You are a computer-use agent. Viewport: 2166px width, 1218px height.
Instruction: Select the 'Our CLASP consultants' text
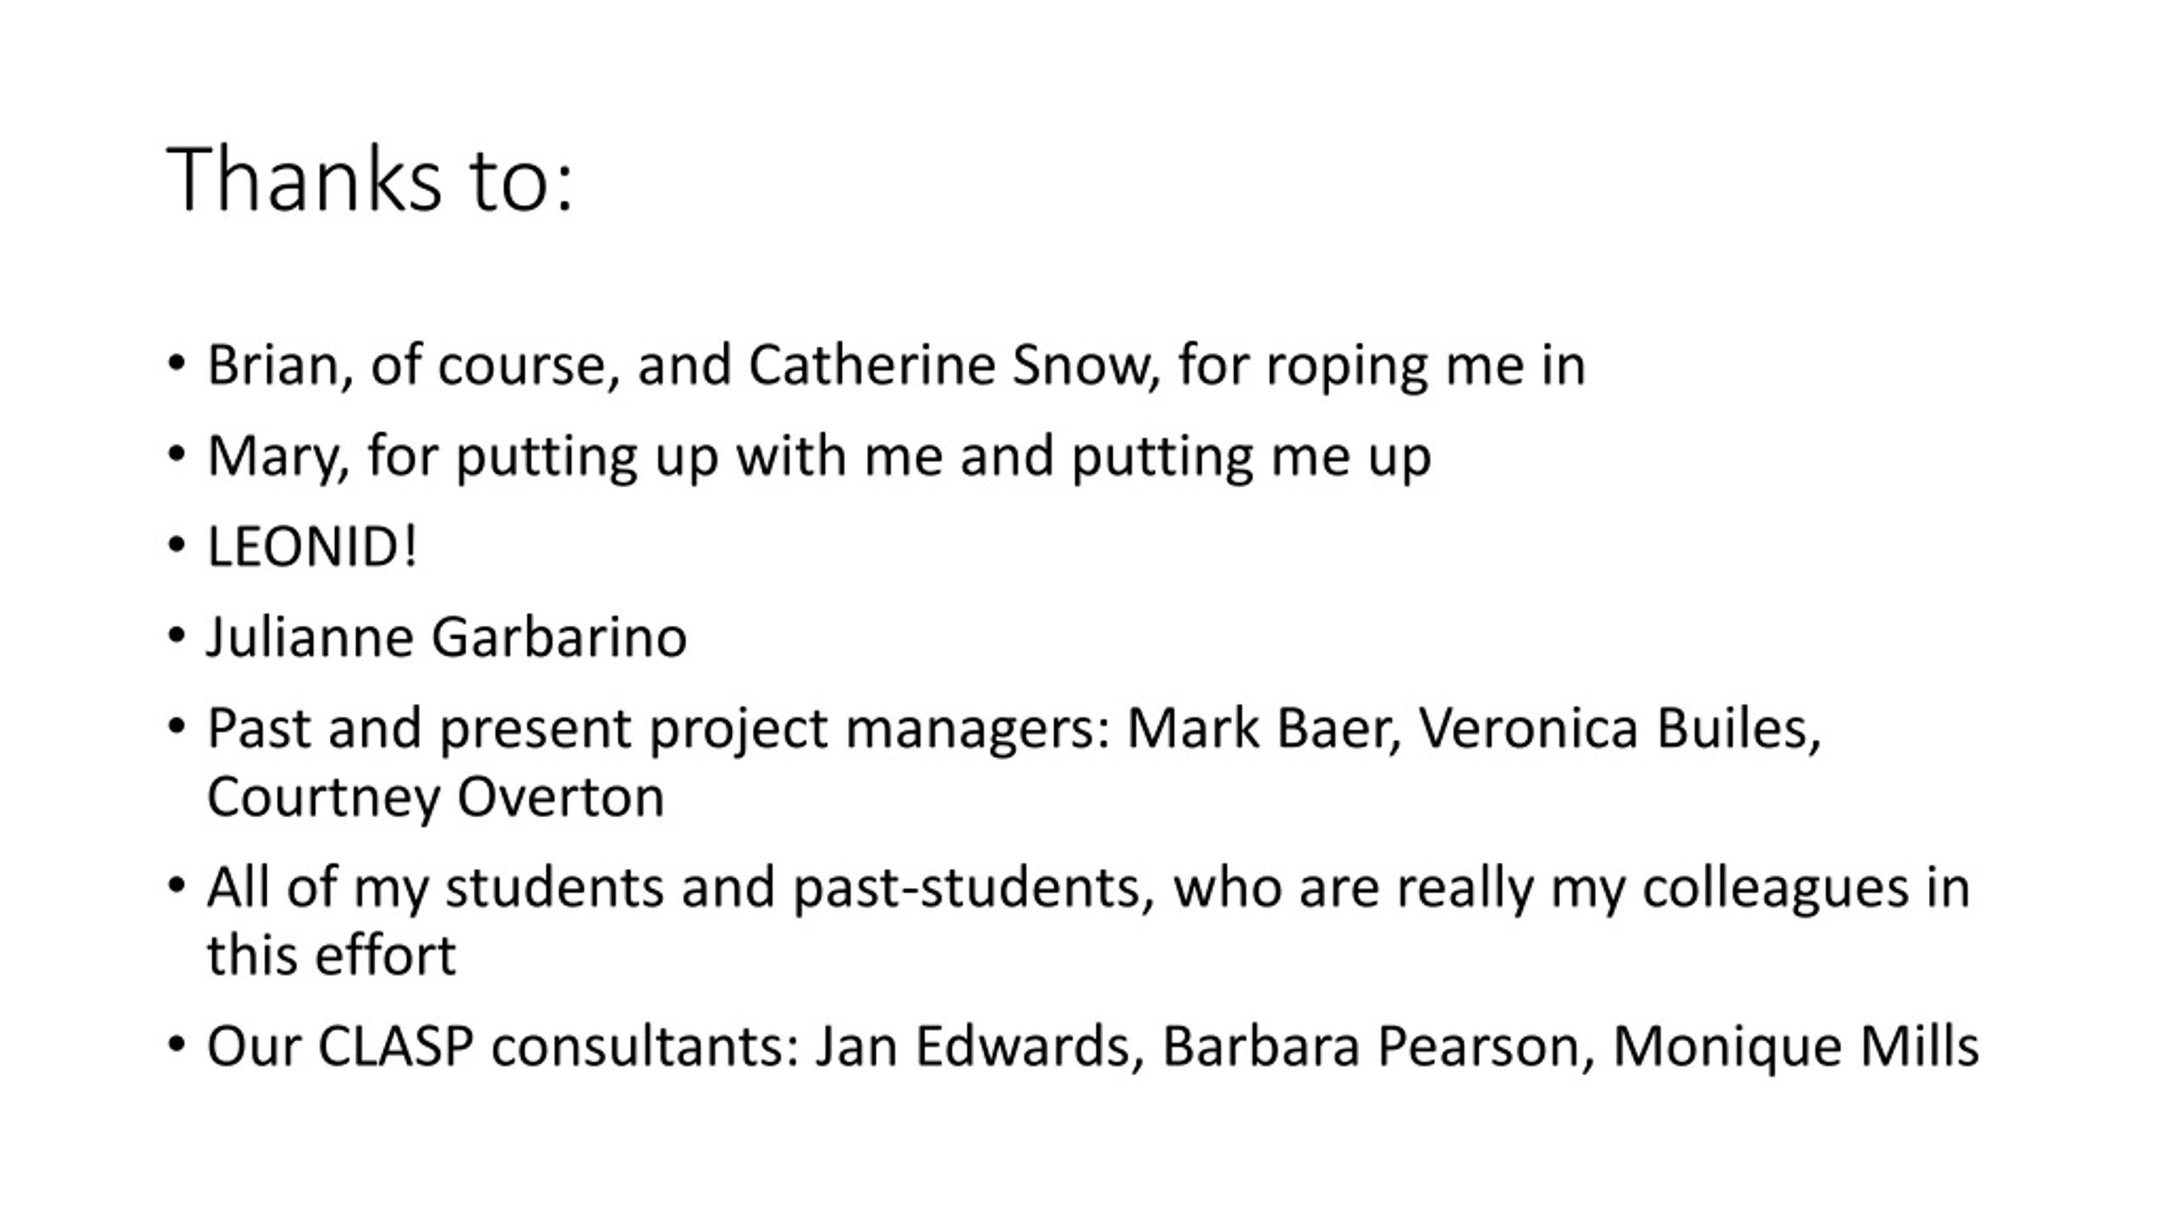point(503,1047)
